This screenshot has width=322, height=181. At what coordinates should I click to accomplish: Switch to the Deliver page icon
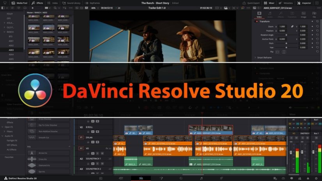click(221, 178)
